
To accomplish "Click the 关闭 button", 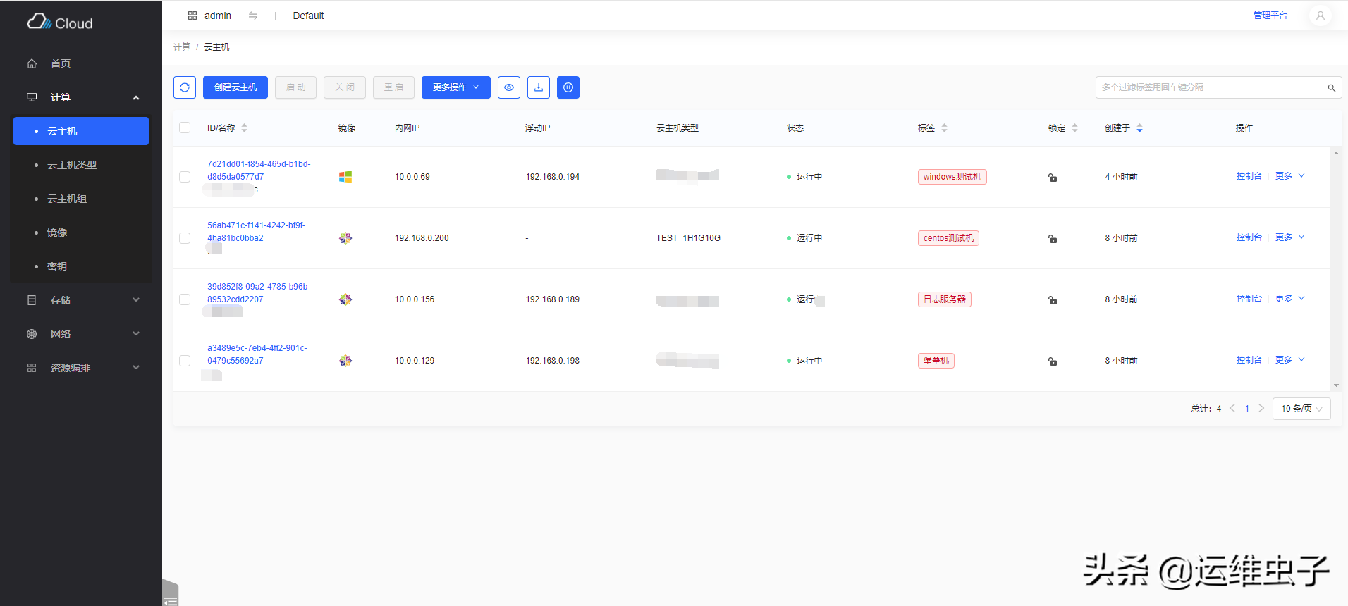I will pyautogui.click(x=345, y=87).
